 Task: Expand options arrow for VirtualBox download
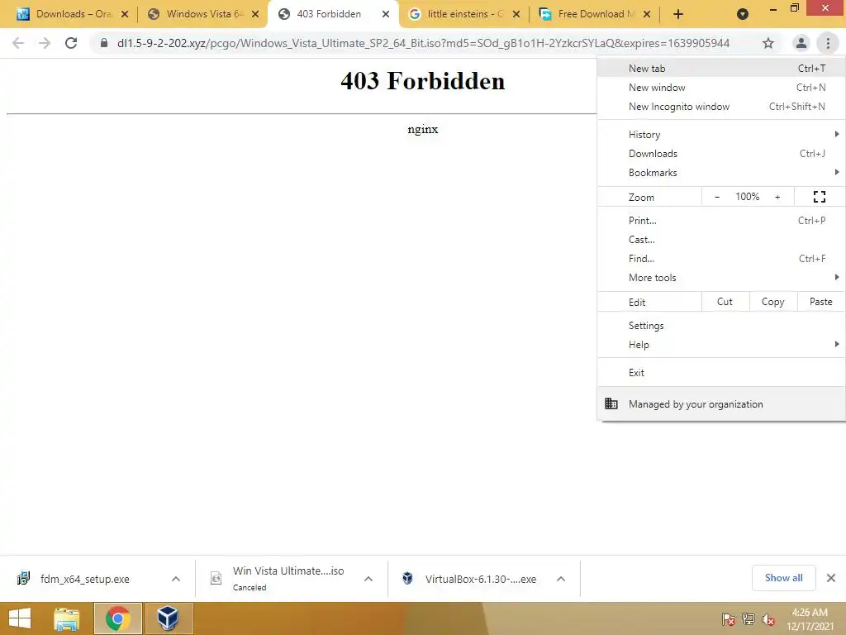[561, 579]
